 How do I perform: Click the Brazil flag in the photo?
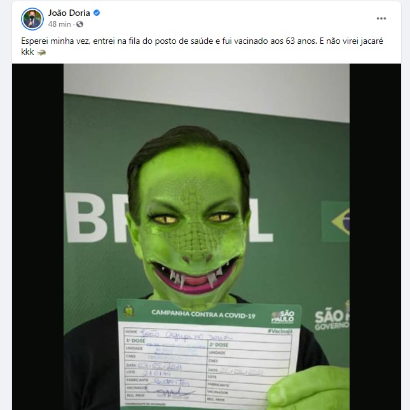[x=336, y=221]
